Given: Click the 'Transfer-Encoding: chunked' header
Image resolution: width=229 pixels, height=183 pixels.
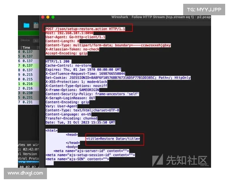Looking at the screenshot, I should [71, 119].
